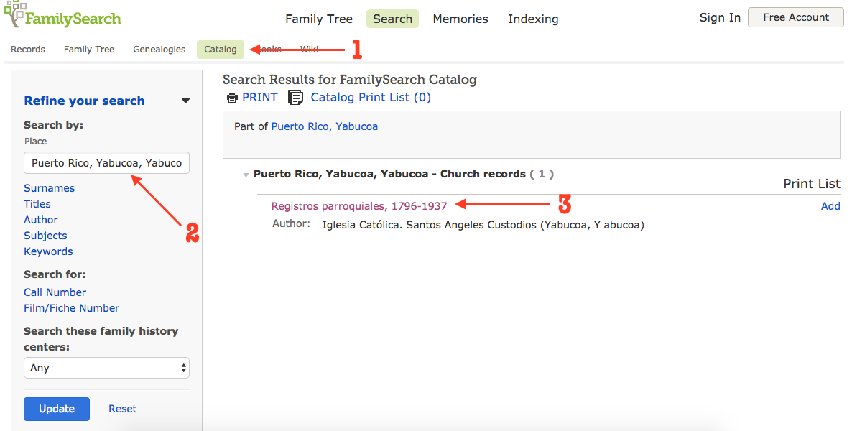Collapse the Refine your search panel arrow
The height and width of the screenshot is (431, 852).
tap(185, 101)
